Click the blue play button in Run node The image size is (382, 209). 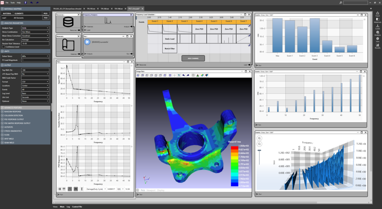87,42
